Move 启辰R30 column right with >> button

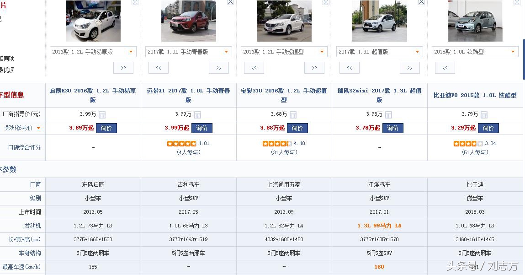tap(123, 68)
